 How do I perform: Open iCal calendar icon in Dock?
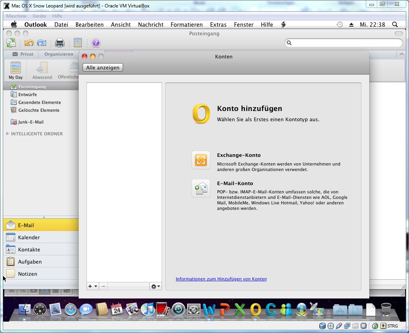[x=117, y=309]
